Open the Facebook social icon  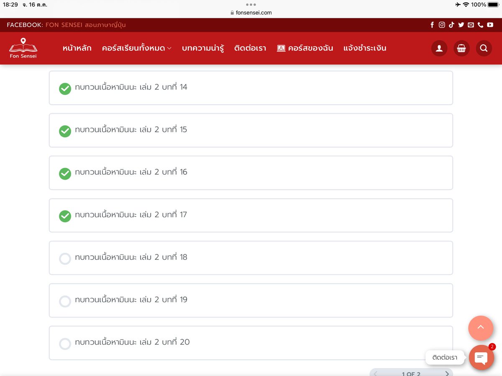[x=432, y=25]
